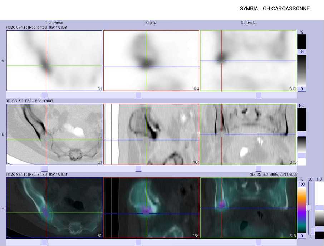Select the fused sagittal view in row C
324x246 pixels.
(151, 208)
